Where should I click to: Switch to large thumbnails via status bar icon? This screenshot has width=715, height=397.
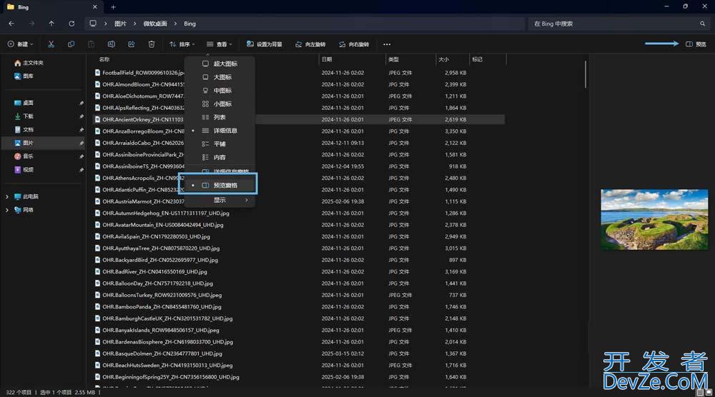(709, 393)
